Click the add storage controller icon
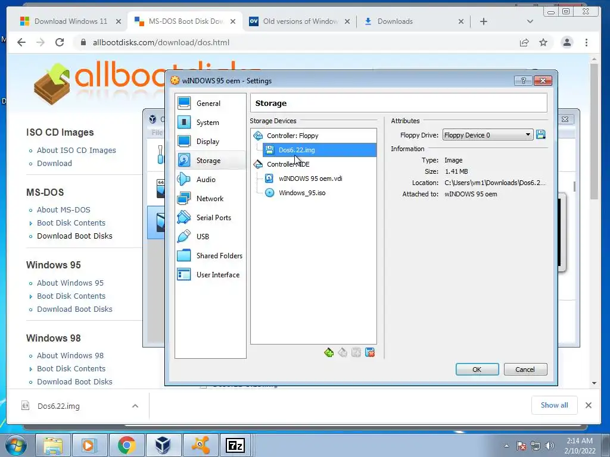 click(x=329, y=352)
